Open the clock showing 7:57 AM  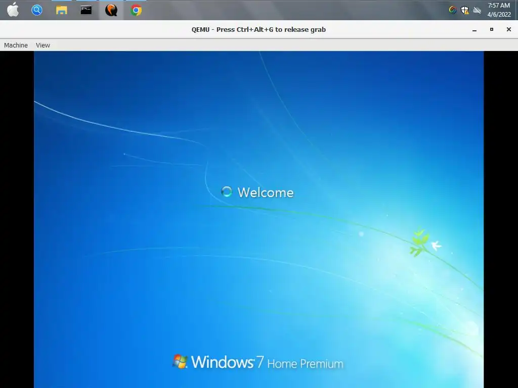coord(499,6)
